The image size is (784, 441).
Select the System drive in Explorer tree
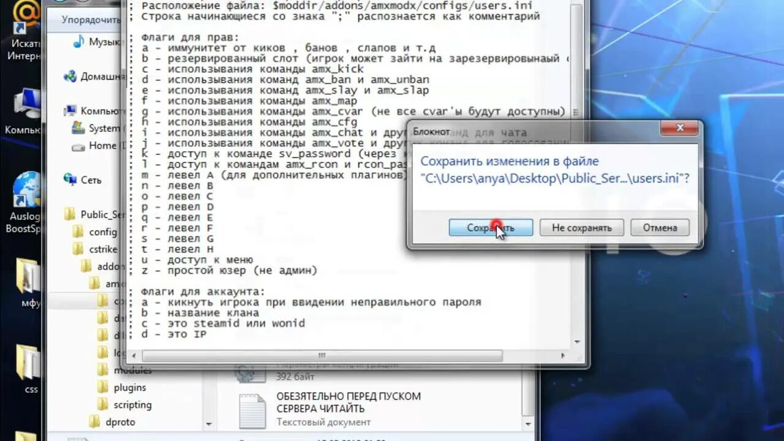click(x=98, y=128)
